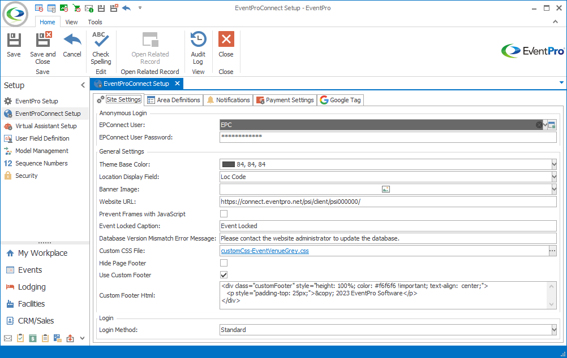Click the Cancel arrow icon
567x358 pixels.
[72, 40]
